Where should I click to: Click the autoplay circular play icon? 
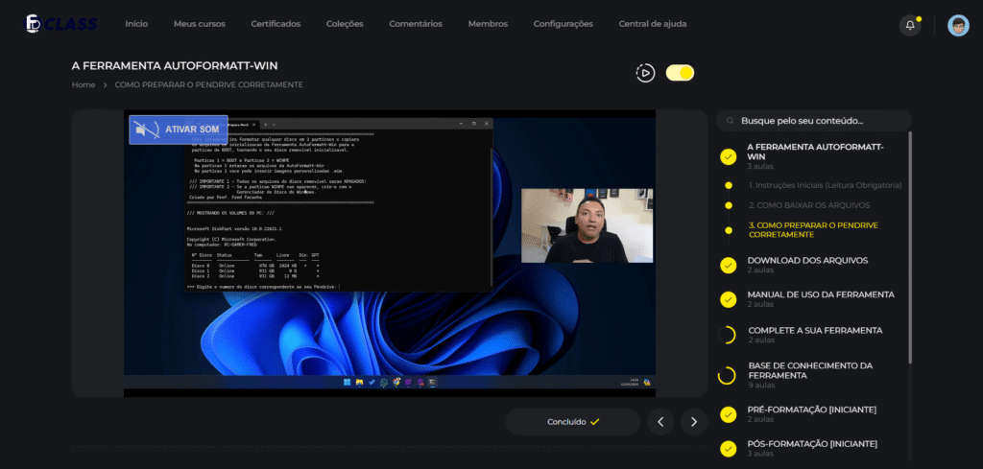click(x=645, y=73)
